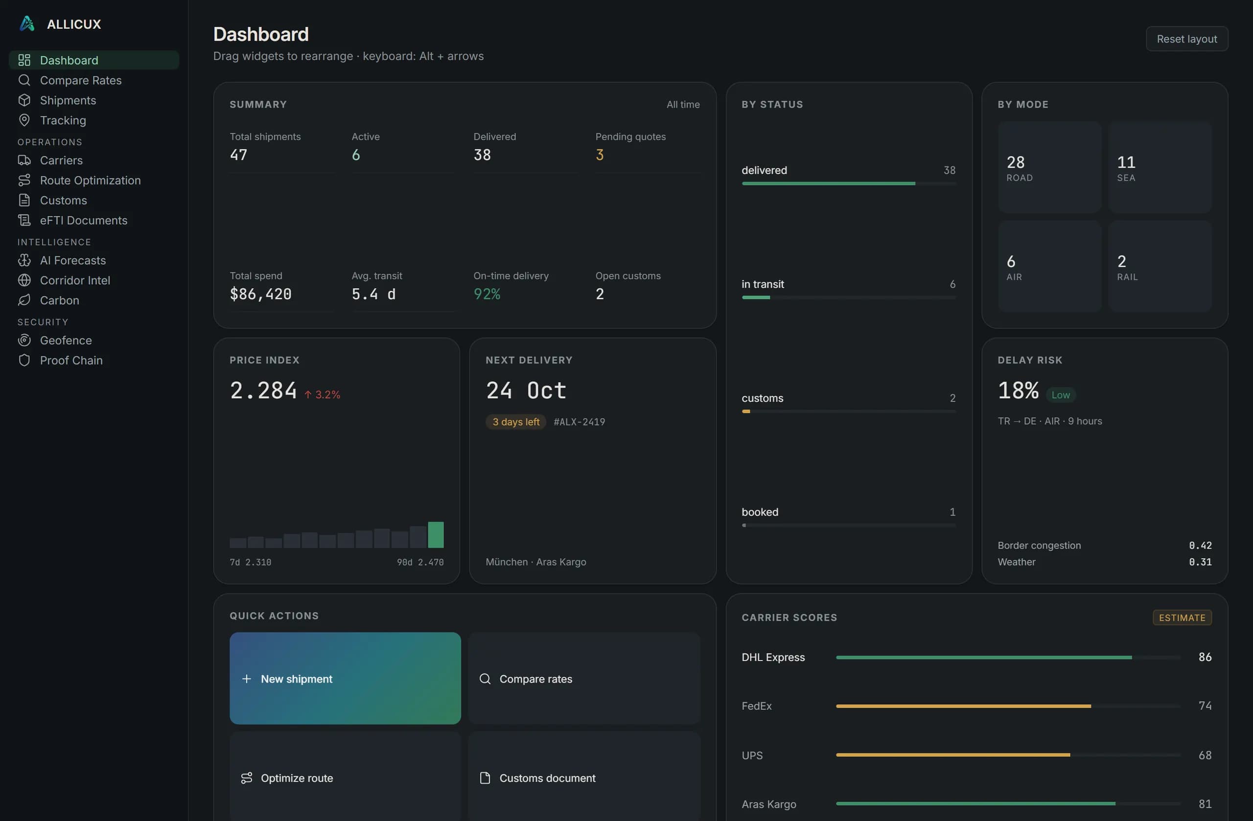This screenshot has width=1253, height=821.
Task: Open Corridor Intel section
Action: (x=93, y=280)
